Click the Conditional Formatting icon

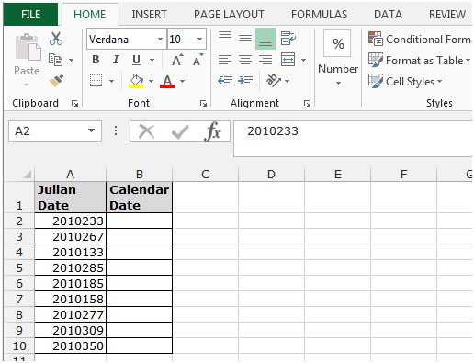(x=376, y=39)
